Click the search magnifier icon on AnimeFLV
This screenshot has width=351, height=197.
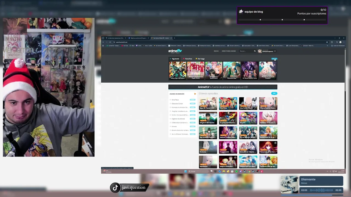point(255,51)
